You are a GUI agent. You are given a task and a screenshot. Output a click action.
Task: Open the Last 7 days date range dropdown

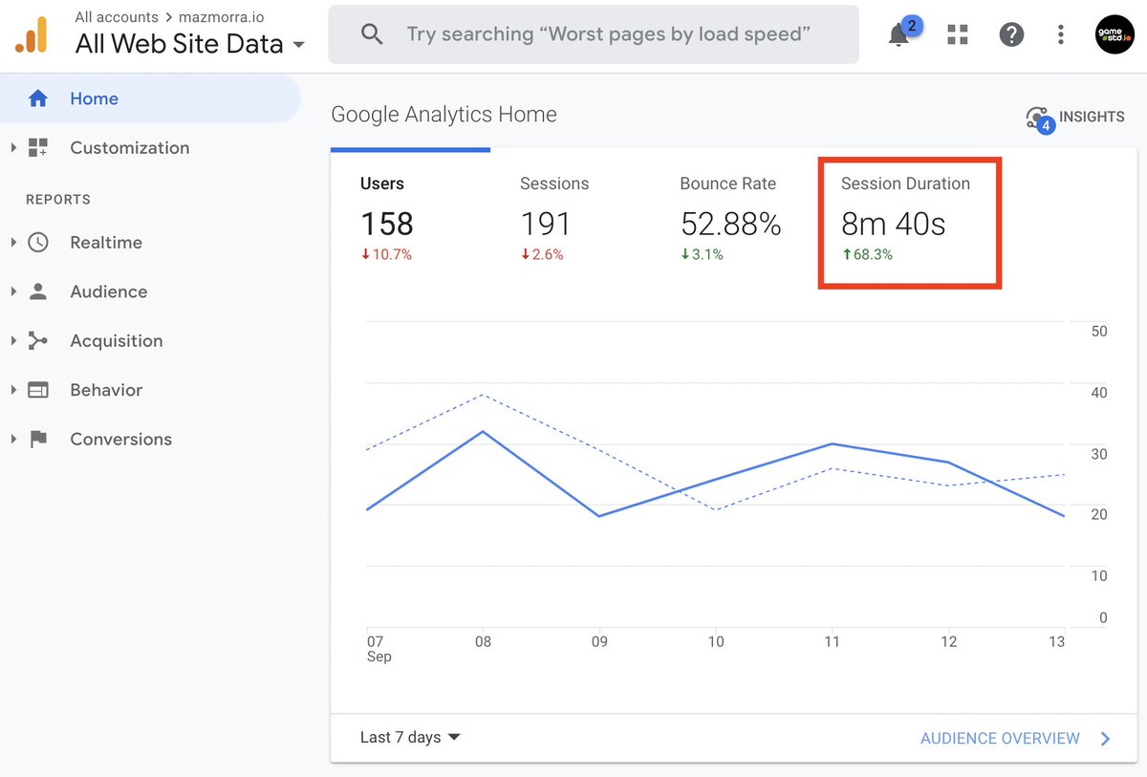coord(410,738)
